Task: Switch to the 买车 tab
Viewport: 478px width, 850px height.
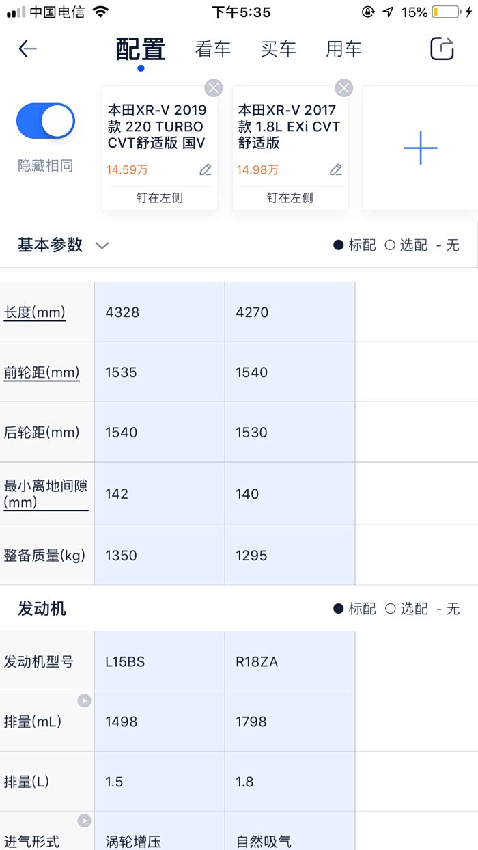Action: tap(279, 49)
